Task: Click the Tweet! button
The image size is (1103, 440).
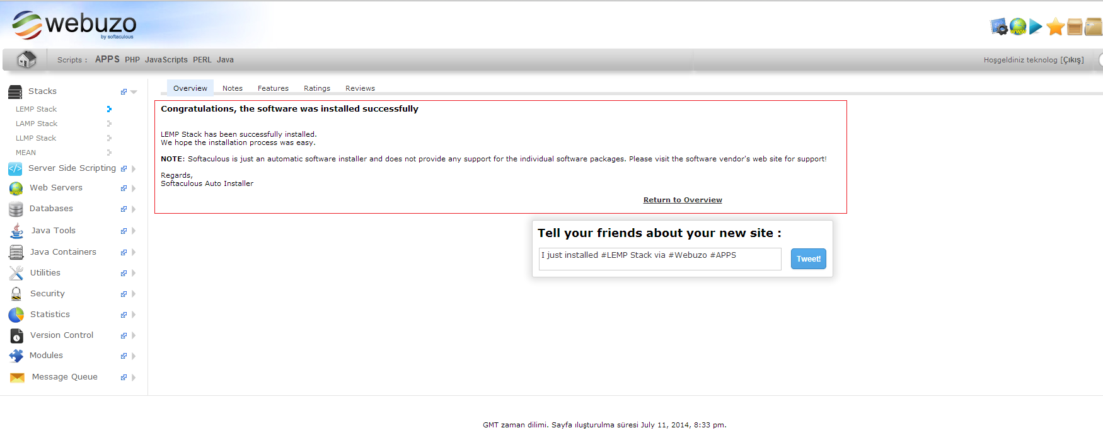Action: (809, 259)
